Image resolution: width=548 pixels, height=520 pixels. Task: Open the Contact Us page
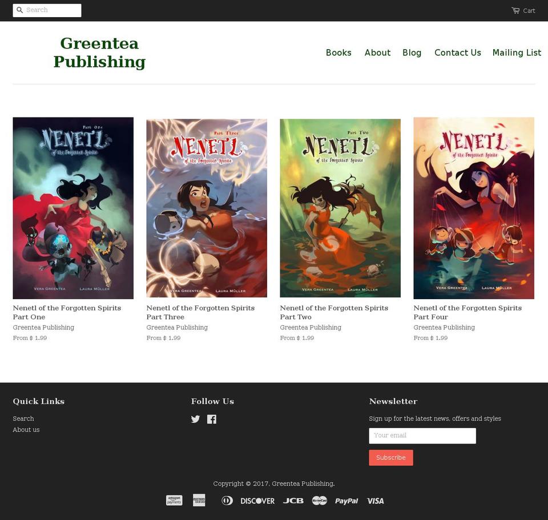click(457, 53)
